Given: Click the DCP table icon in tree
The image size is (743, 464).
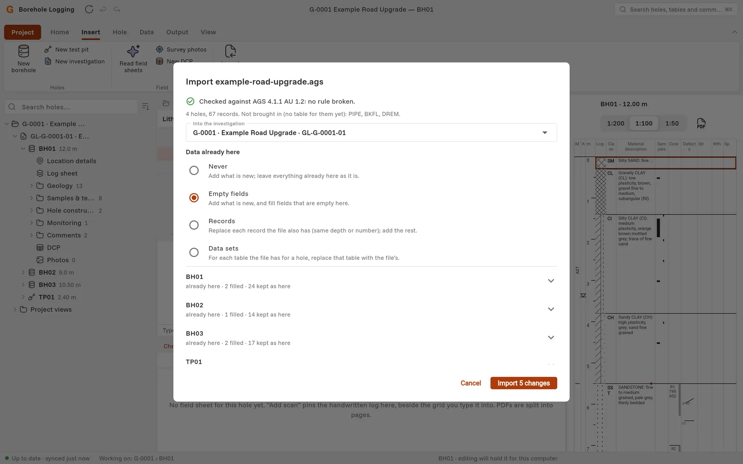Looking at the screenshot, I should point(40,247).
